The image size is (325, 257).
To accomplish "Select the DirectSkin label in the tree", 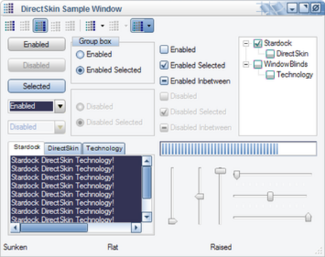I will tap(292, 54).
